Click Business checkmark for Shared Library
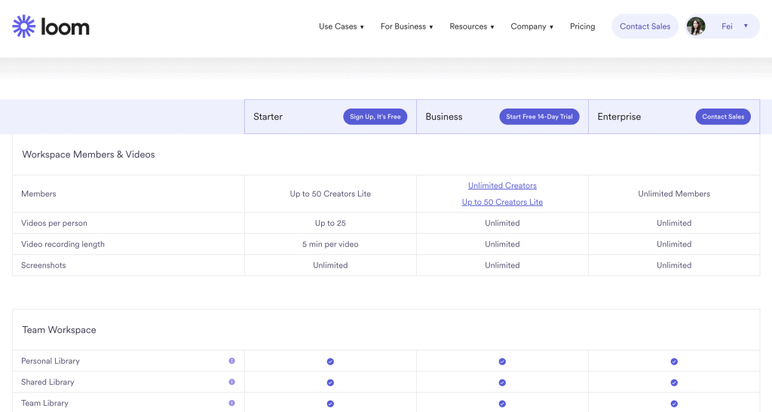Viewport: 772px width, 412px height. pyautogui.click(x=502, y=383)
